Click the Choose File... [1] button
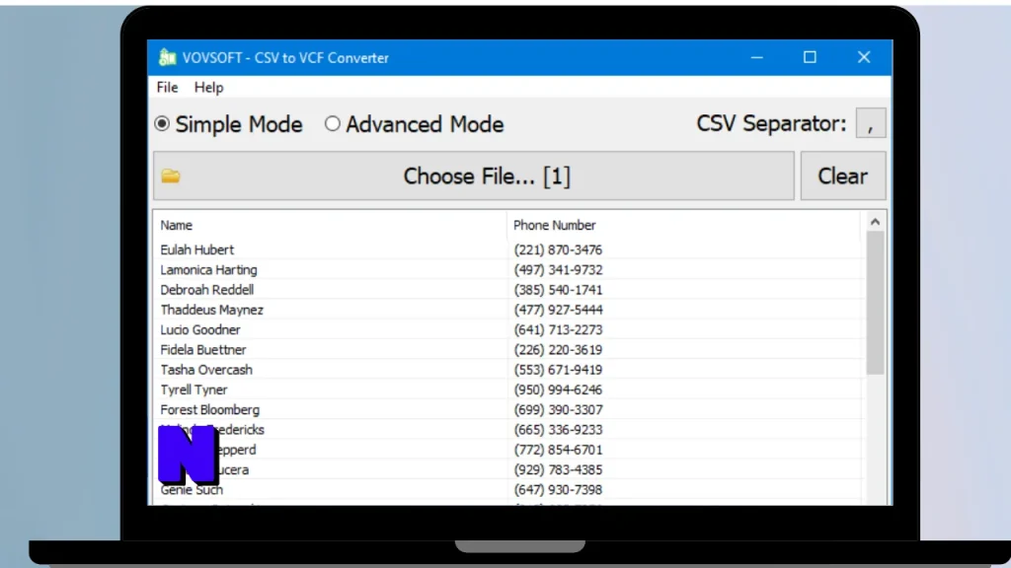Viewport: 1011px width, 568px height. [474, 176]
